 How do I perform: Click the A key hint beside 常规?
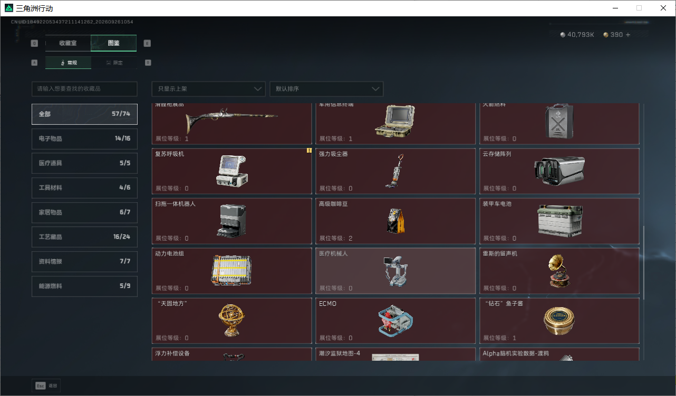(35, 63)
